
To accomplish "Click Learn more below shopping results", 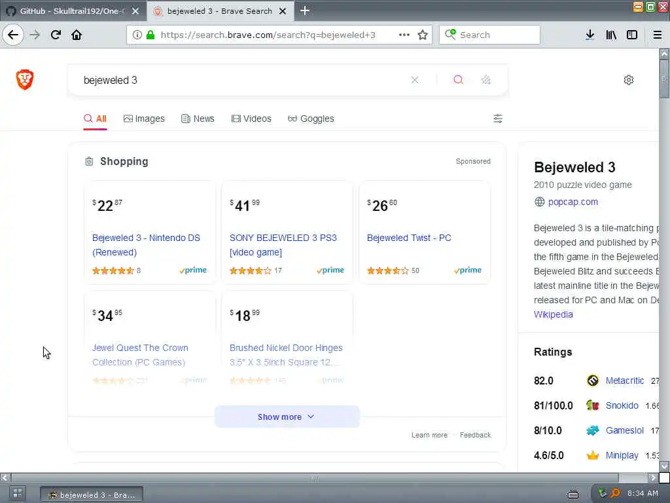I will point(429,435).
